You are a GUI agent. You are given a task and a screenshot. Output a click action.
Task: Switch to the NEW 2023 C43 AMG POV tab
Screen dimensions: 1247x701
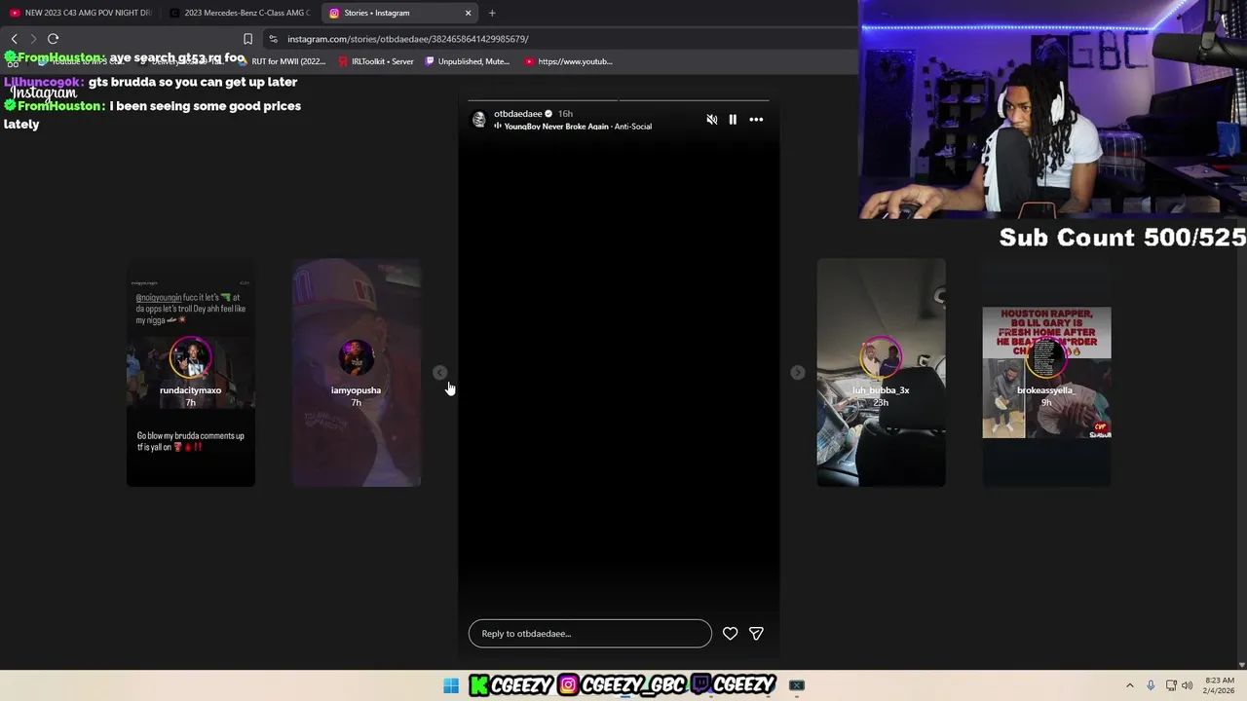coord(80,13)
